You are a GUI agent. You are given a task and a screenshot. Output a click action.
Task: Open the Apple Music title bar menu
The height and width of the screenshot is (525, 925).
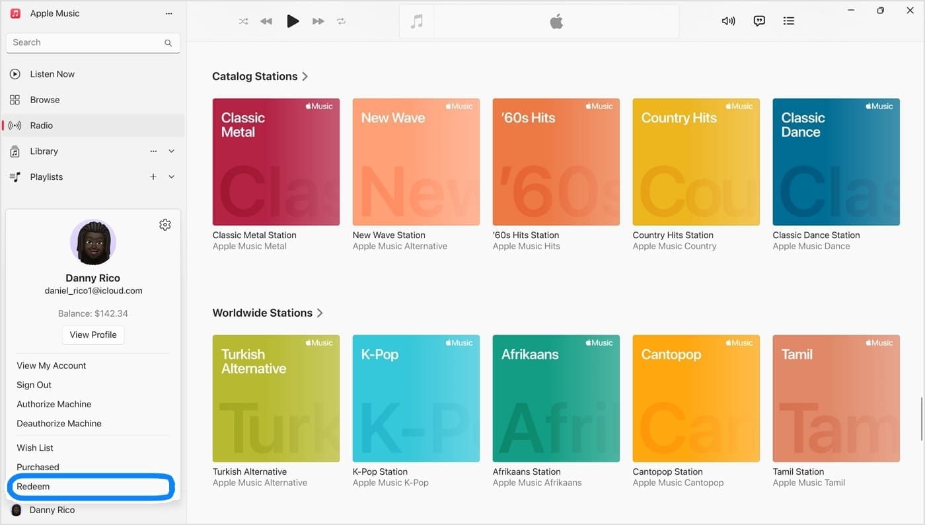[168, 13]
